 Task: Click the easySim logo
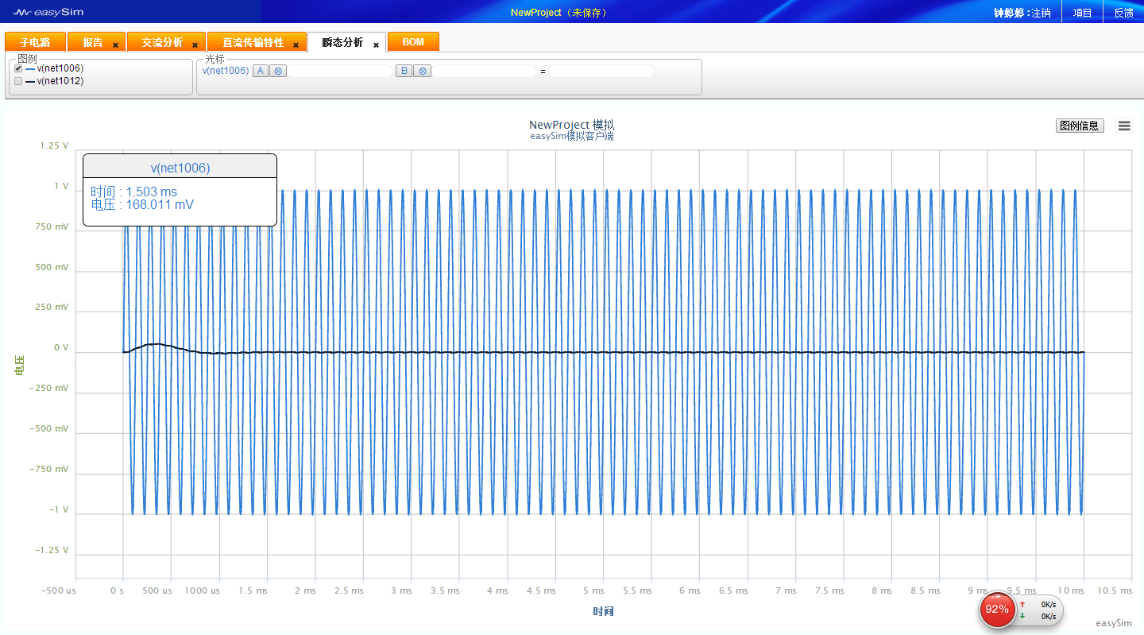click(x=49, y=12)
